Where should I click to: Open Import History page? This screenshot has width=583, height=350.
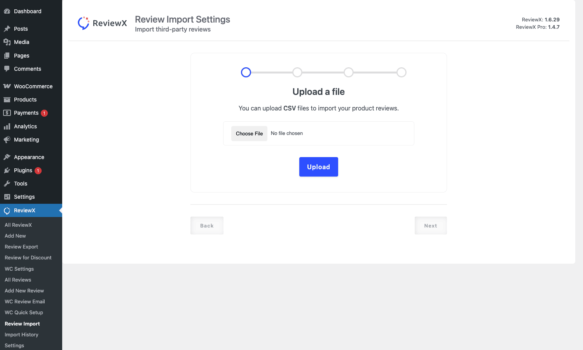[x=21, y=334]
